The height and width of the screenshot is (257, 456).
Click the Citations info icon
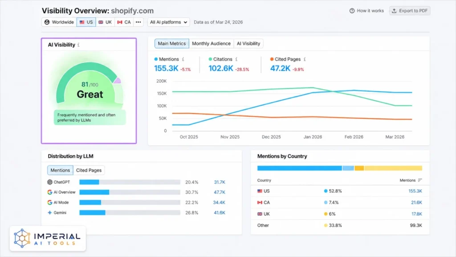pos(236,59)
